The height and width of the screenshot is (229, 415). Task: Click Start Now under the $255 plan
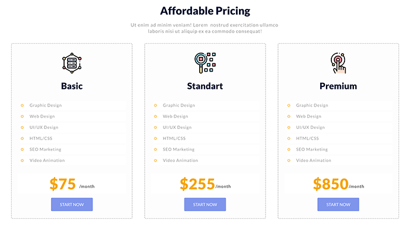coord(205,204)
